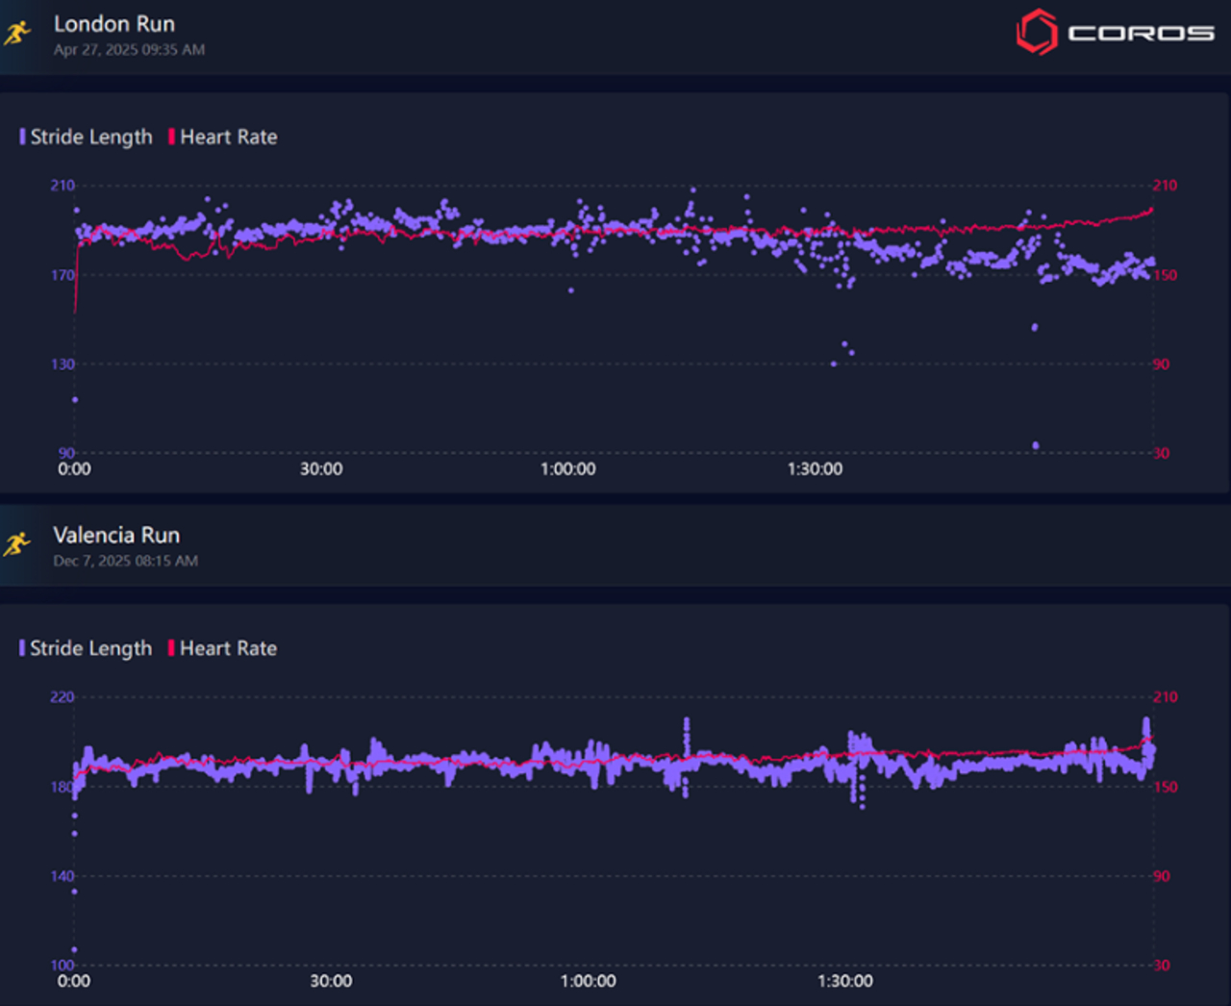Image resolution: width=1231 pixels, height=1006 pixels.
Task: Click purple Stride Length swatch in London legend
Action: (22, 137)
